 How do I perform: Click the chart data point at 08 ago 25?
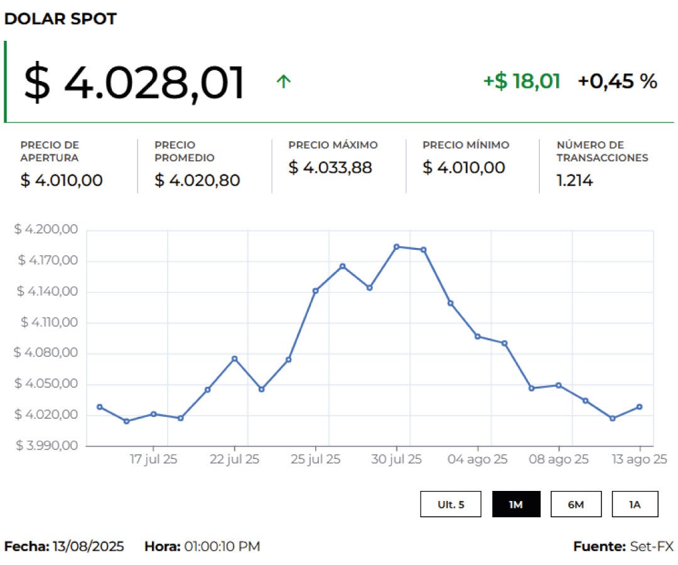[x=558, y=385]
